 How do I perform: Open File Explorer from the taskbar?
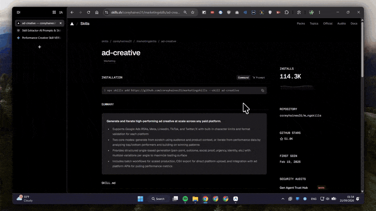(195, 199)
